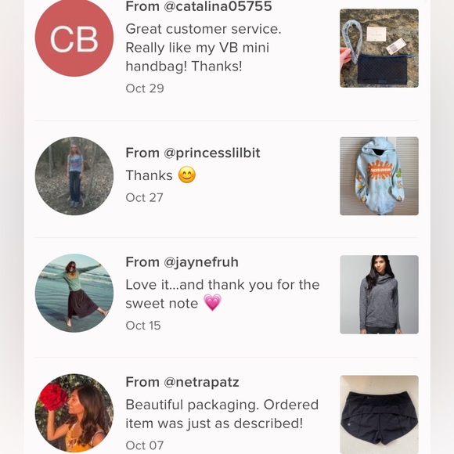Viewport: 454px width, 454px height.
Task: Open the @catalina05755 username link
Action: coord(218,6)
